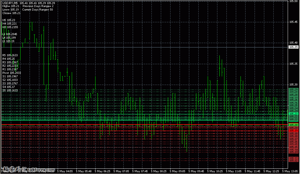300x174 pixels.
Task: Select the '5 May 07:45' time label
Action: pyautogui.click(x=140, y=171)
